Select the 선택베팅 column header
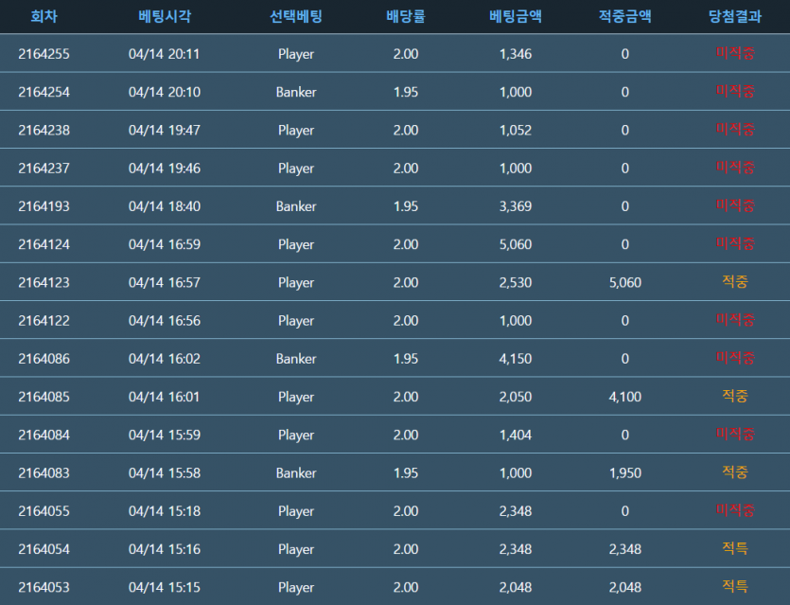This screenshot has width=790, height=605. click(295, 16)
